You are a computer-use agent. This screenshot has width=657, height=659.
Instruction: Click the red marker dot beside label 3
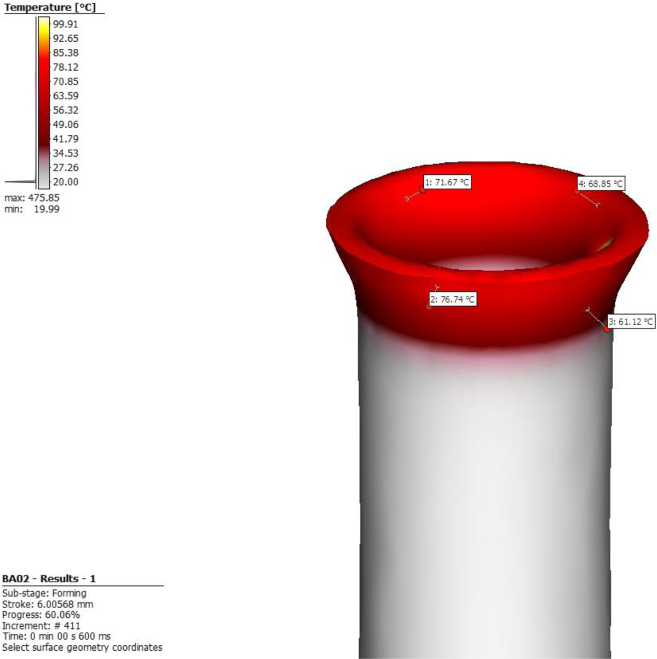(x=607, y=329)
